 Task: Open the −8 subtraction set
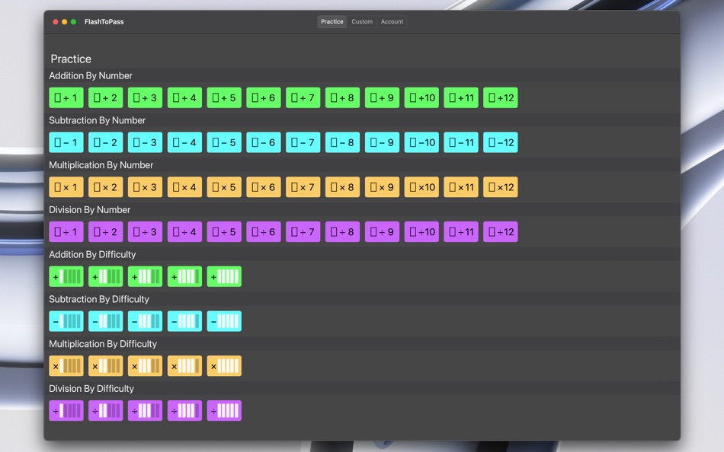[343, 142]
